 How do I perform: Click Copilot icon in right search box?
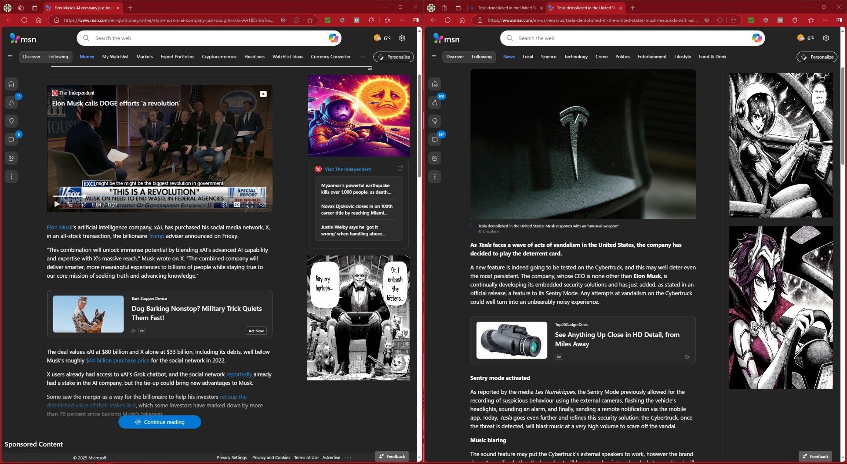[757, 38]
